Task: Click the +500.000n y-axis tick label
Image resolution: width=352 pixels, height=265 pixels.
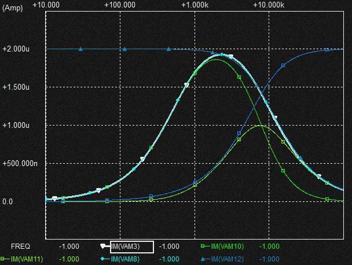Action: point(21,164)
